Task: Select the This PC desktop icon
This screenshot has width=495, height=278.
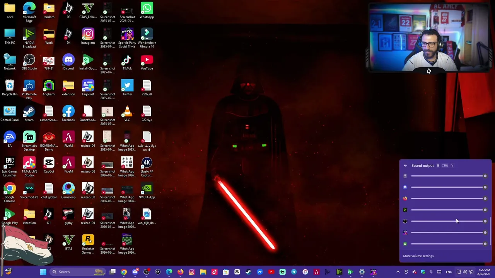Action: pyautogui.click(x=10, y=36)
